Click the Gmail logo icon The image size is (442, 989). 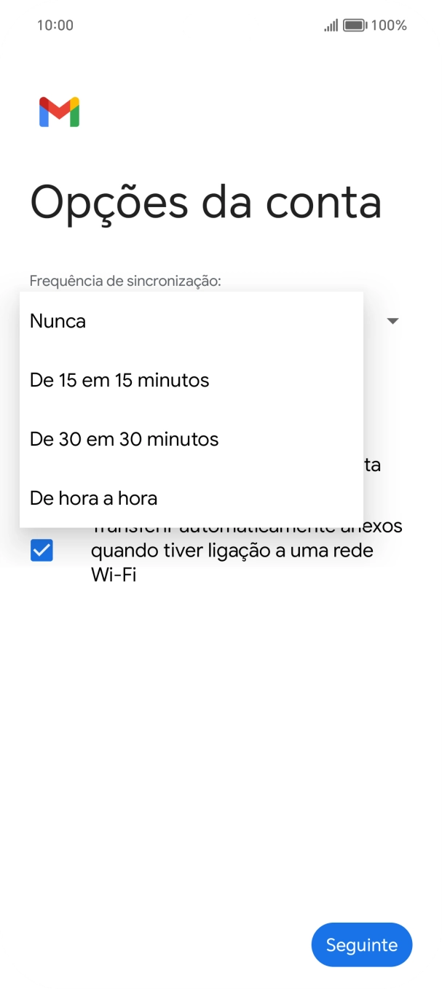(x=58, y=111)
